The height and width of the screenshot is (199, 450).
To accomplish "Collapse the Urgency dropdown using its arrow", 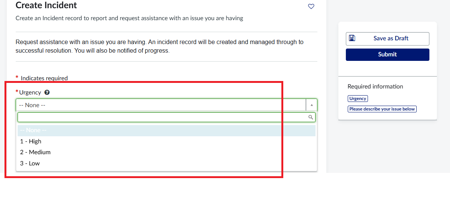I will point(311,105).
